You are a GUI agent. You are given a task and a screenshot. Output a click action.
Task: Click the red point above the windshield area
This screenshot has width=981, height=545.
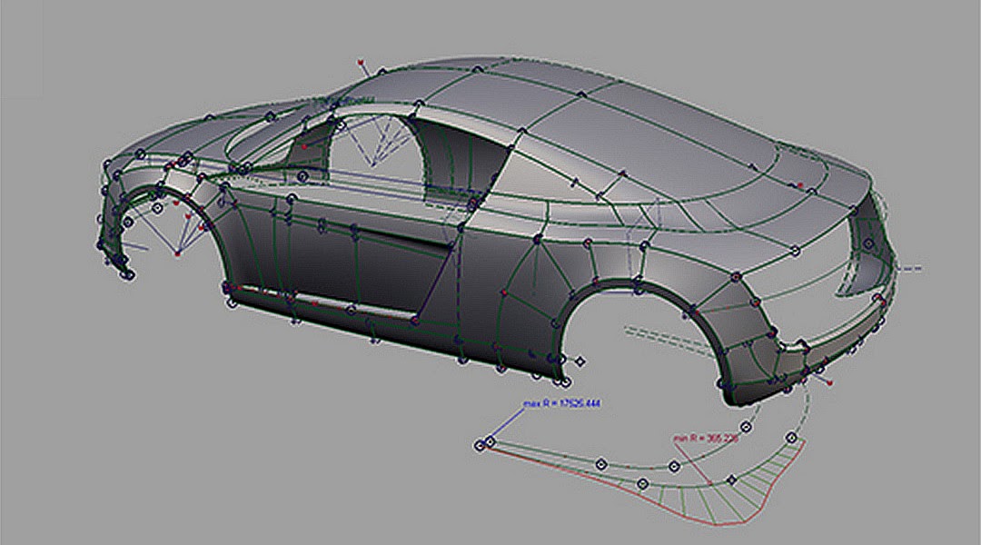coord(361,64)
